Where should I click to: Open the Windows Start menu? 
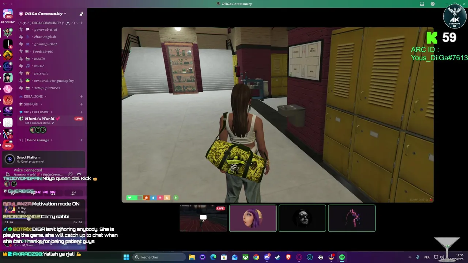[x=126, y=257]
